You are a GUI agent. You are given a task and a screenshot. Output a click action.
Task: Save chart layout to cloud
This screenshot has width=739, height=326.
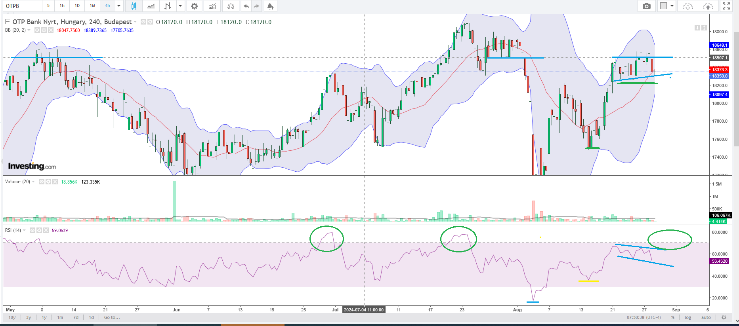click(x=708, y=6)
